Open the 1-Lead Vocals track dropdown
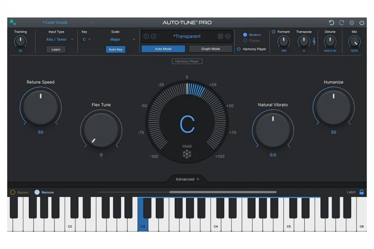The image size is (374, 249). 68,22
